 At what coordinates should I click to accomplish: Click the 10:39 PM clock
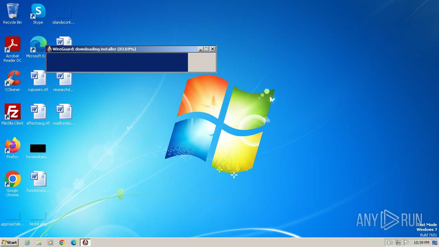point(422,243)
